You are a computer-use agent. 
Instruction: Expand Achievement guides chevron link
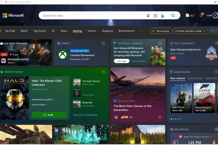coord(43,99)
